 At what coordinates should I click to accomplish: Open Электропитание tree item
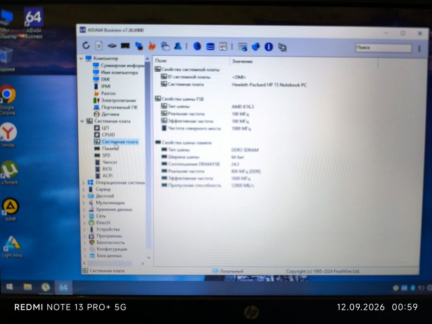pos(115,100)
